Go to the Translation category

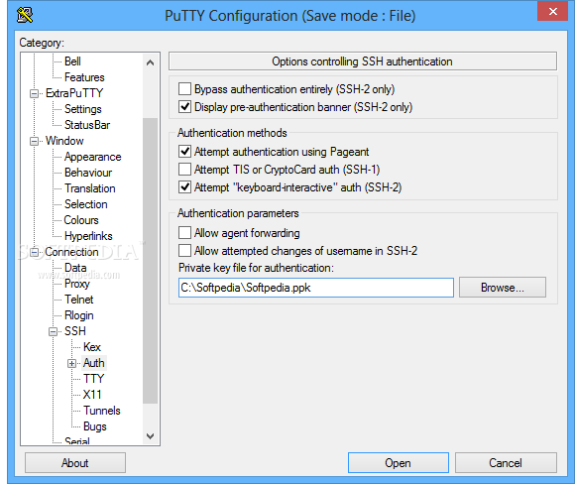[90, 188]
